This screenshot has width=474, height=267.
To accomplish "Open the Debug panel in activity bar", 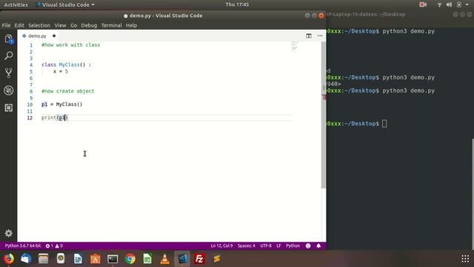I will coord(8,90).
